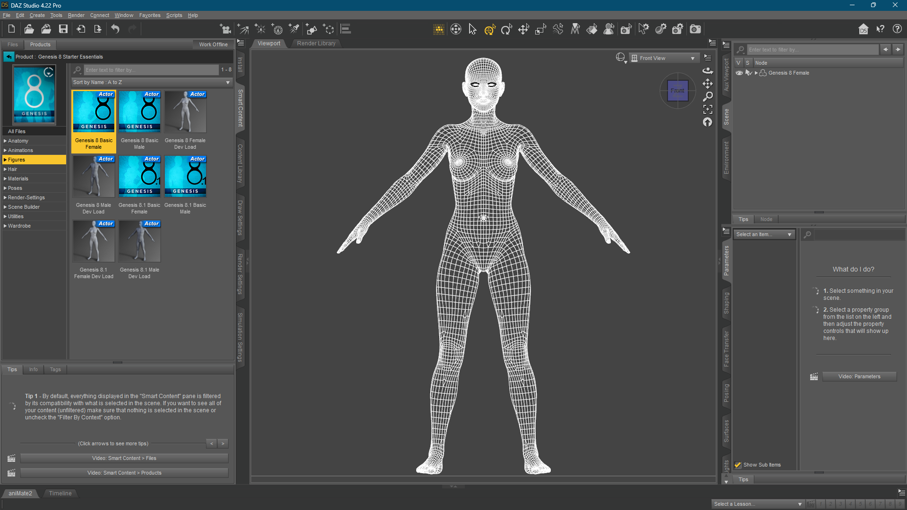Click Video: Smart Content > Files button
Viewport: 907px width, 510px height.
point(124,458)
